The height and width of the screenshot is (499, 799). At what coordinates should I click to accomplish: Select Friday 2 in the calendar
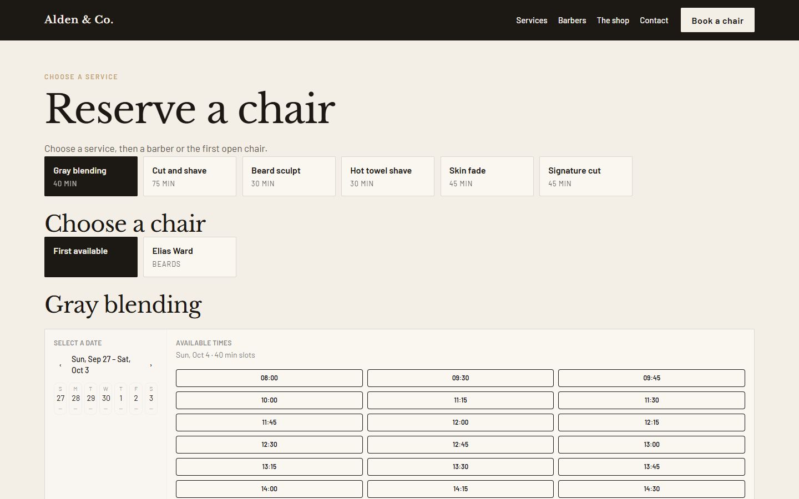(136, 399)
